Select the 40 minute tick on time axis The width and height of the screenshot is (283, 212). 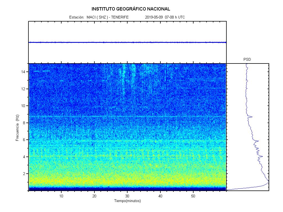(x=160, y=196)
